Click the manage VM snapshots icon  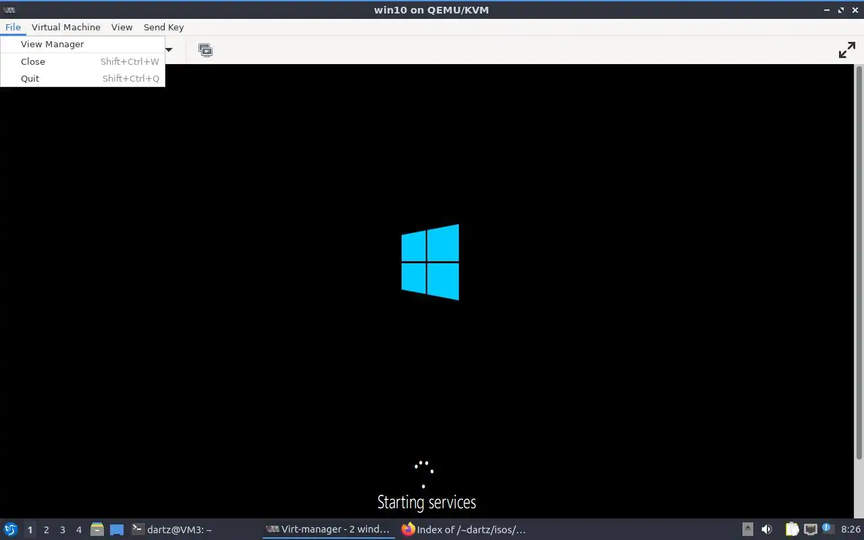(205, 50)
